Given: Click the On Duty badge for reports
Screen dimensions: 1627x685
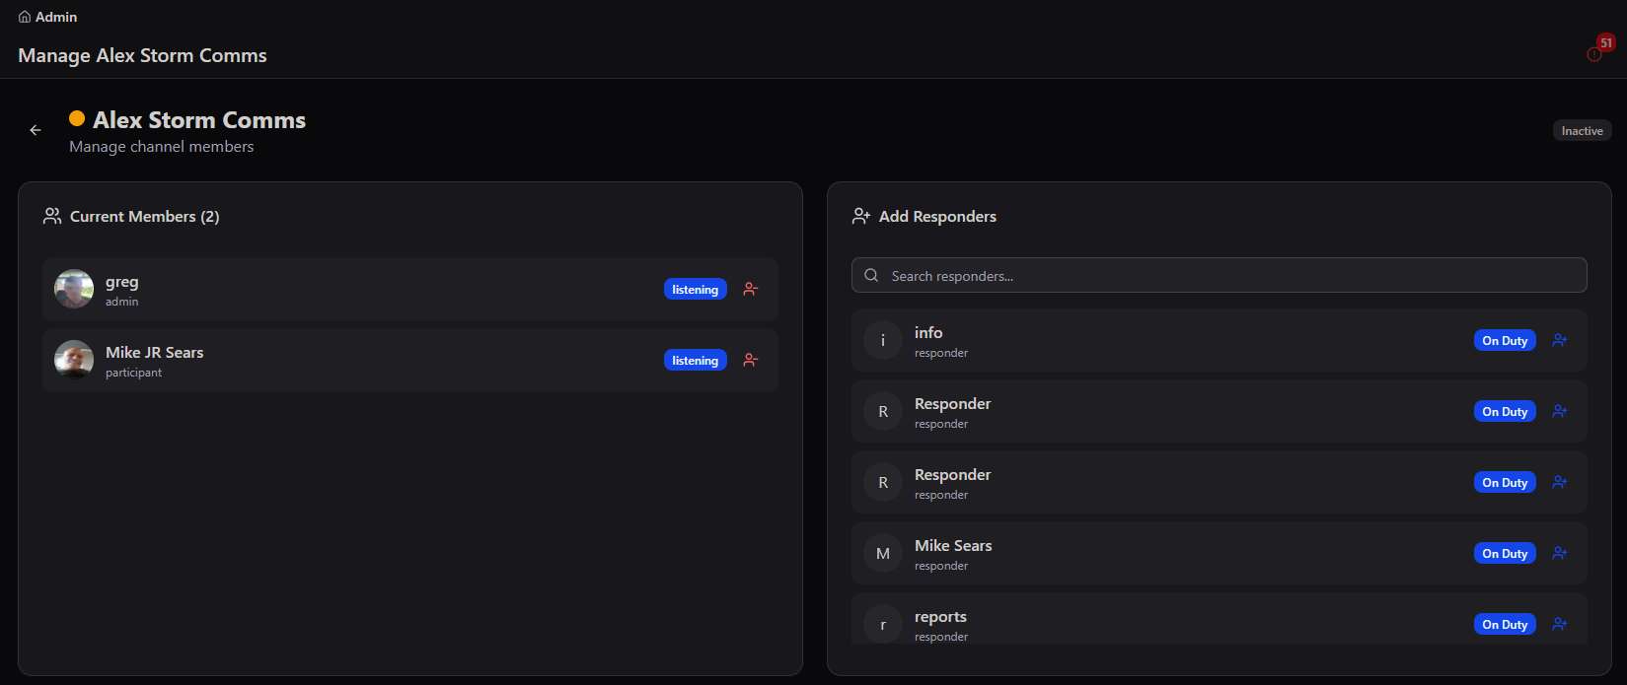Looking at the screenshot, I should tap(1505, 624).
